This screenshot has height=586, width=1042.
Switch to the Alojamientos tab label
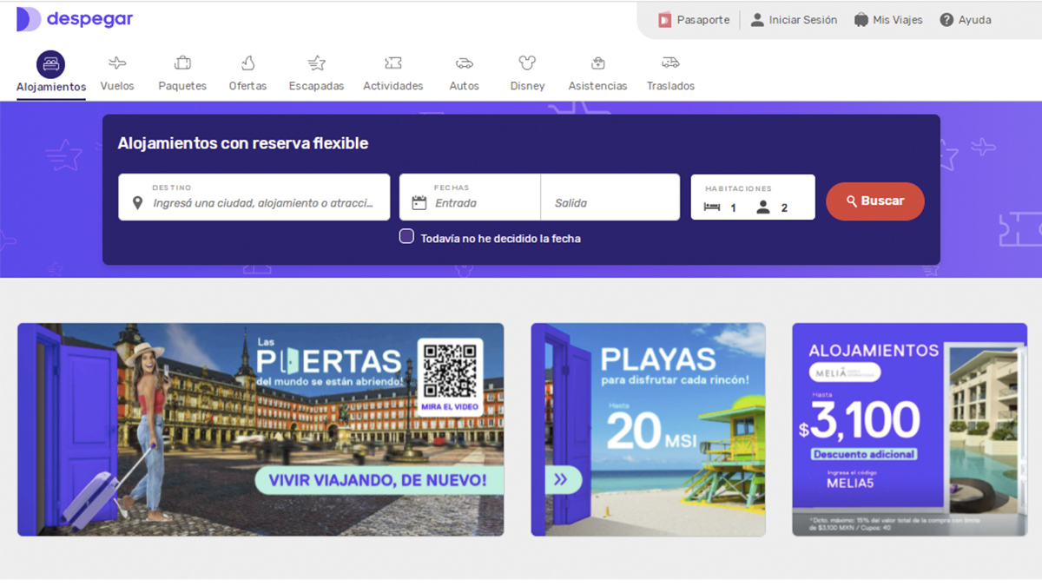pyautogui.click(x=51, y=87)
